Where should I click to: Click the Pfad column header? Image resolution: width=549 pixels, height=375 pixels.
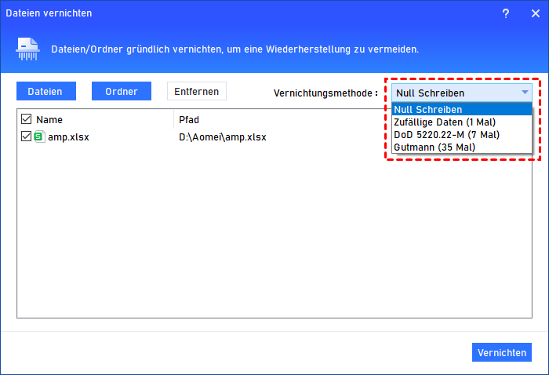[189, 120]
